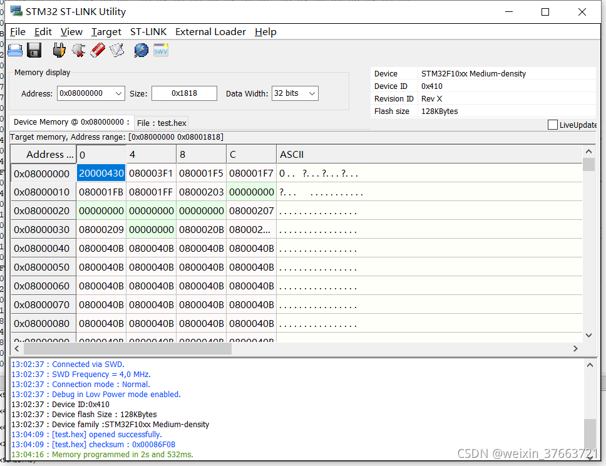Screen dimensions: 606x466
Task: Click address row 0x08000080
Action: (42, 324)
